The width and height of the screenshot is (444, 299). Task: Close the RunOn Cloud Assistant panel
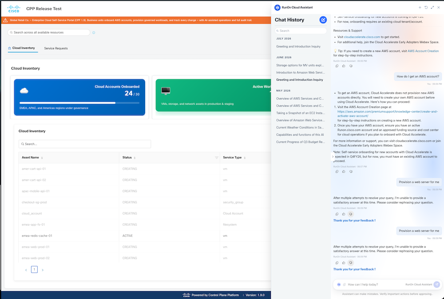(439, 8)
